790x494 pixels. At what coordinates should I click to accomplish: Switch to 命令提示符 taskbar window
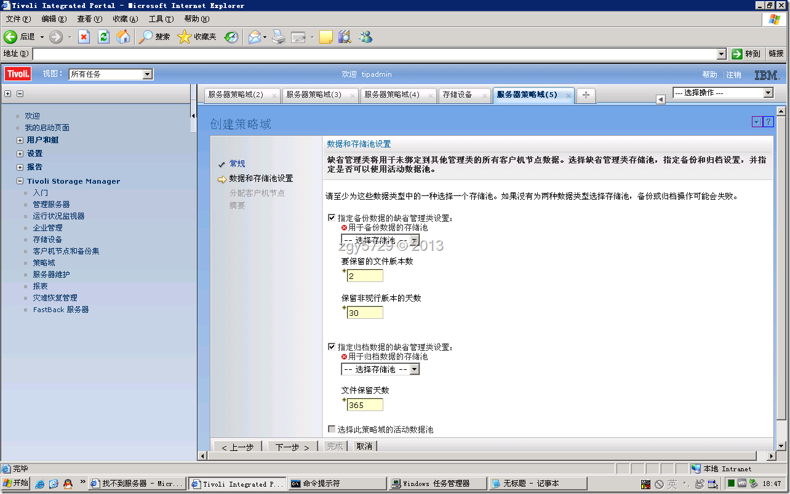tap(338, 484)
